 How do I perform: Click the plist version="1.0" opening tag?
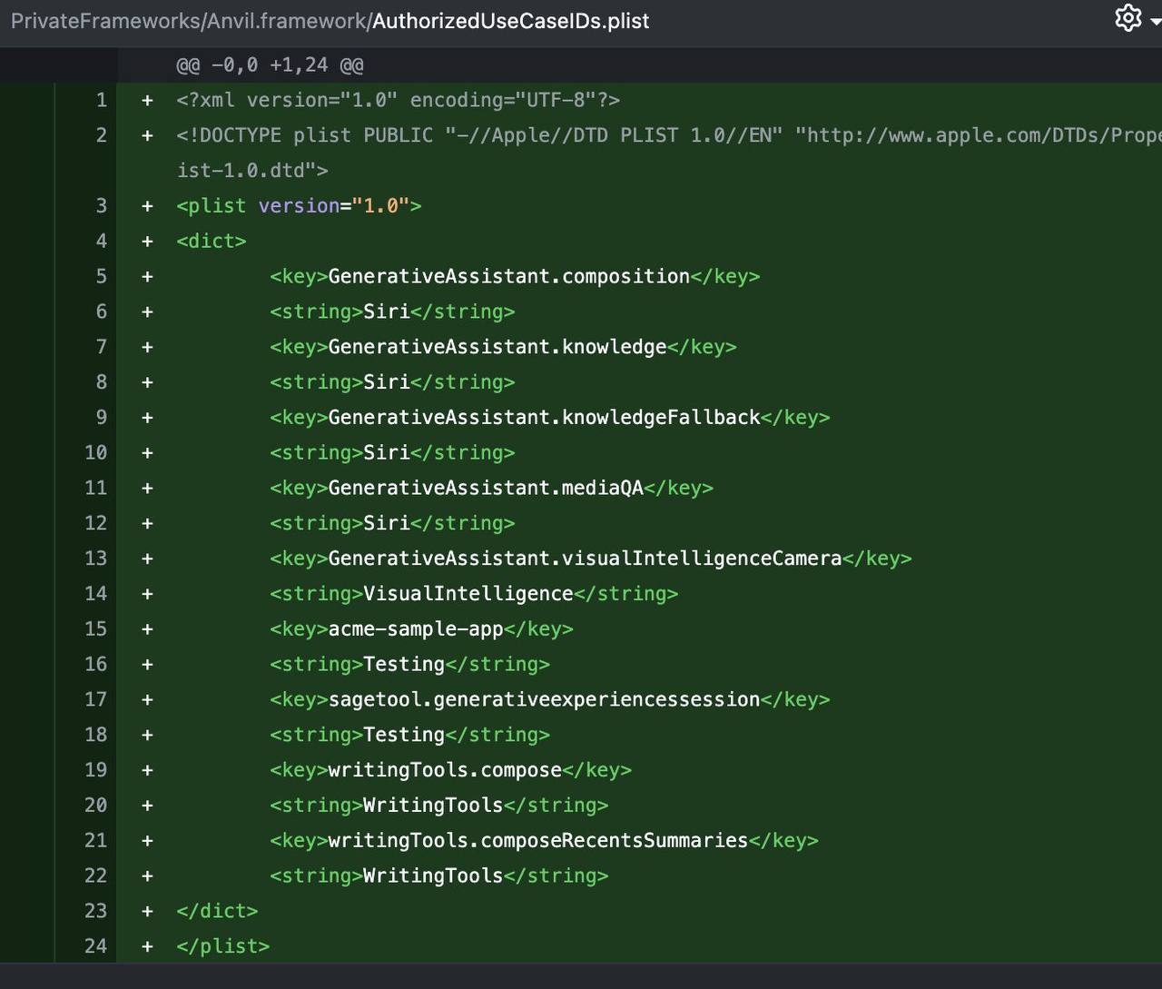pos(299,206)
